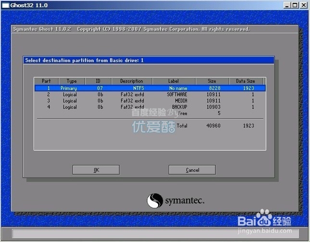This screenshot has height=242, width=310.
Task: Click the 8228 size value
Action: tap(215, 88)
